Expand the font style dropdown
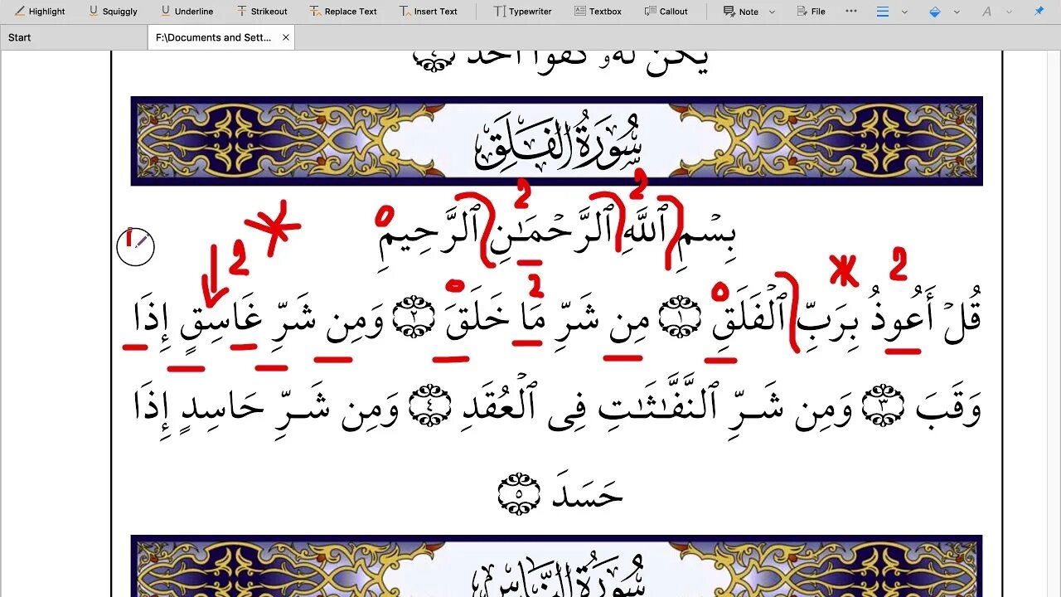The height and width of the screenshot is (597, 1061). click(1009, 12)
